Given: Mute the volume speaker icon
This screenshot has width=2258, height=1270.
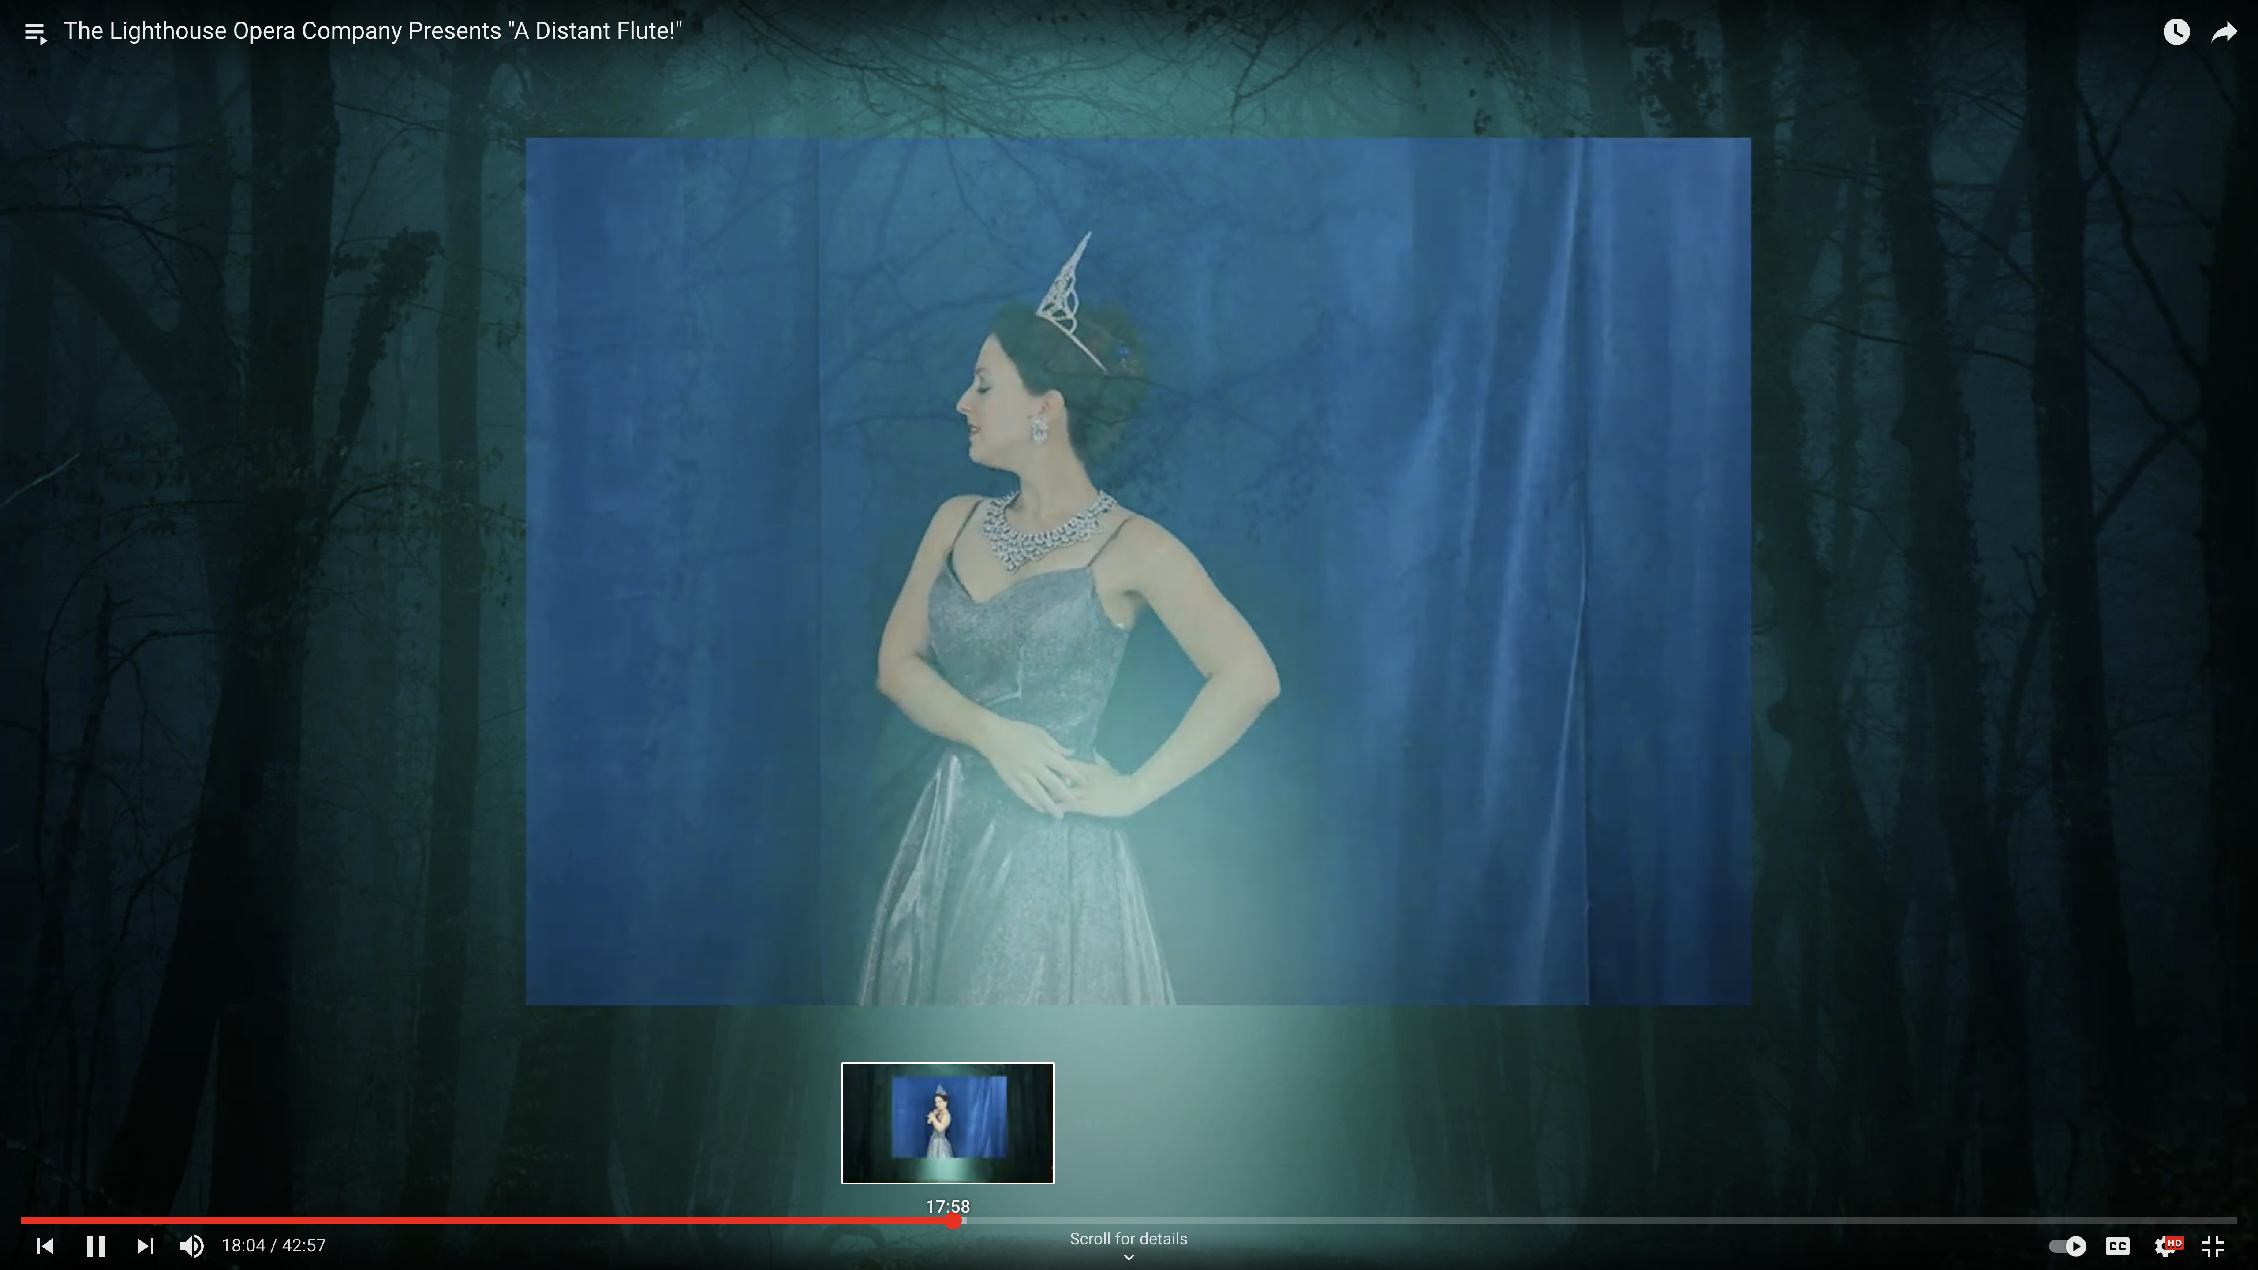Looking at the screenshot, I should click(191, 1245).
